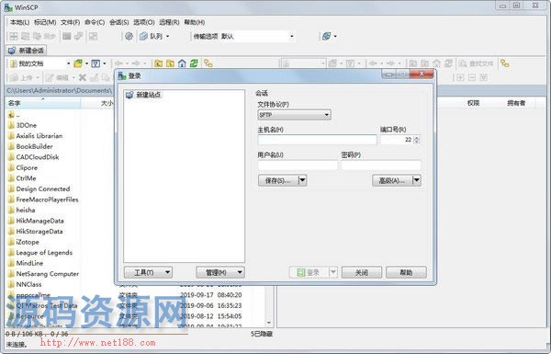Go to root directory in local panel
The width and height of the screenshot is (551, 354).
tap(170, 63)
